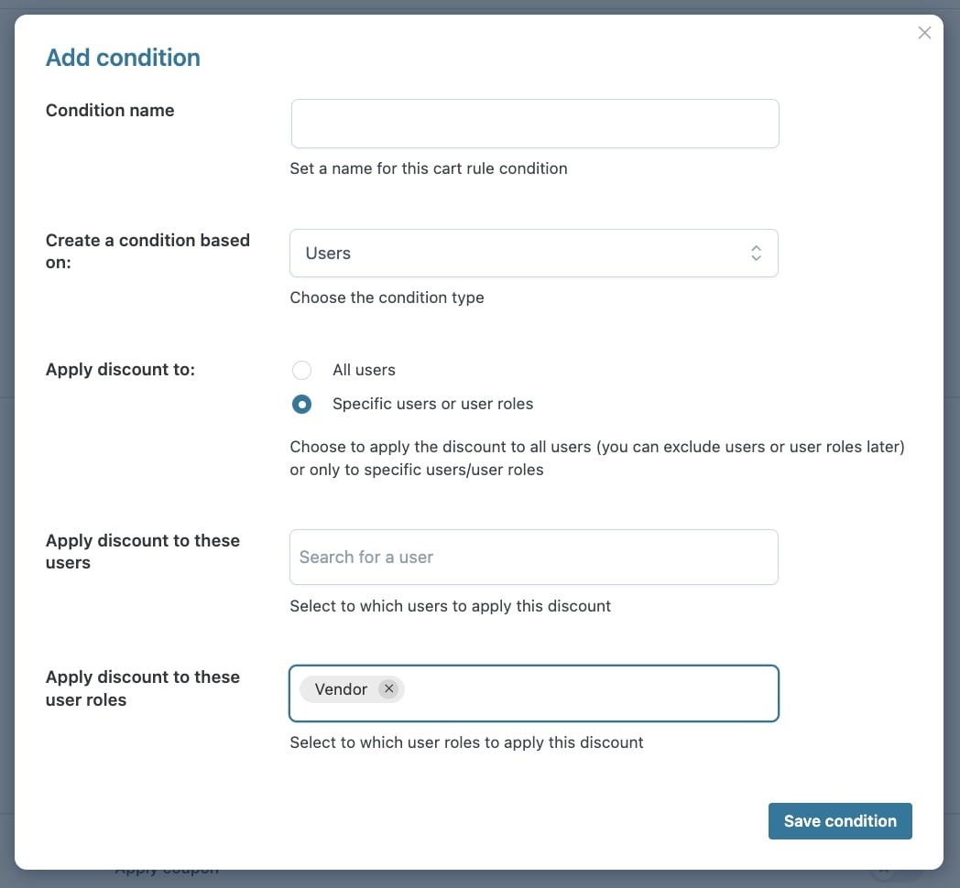Click the Search for a user field
960x888 pixels.
tap(533, 557)
